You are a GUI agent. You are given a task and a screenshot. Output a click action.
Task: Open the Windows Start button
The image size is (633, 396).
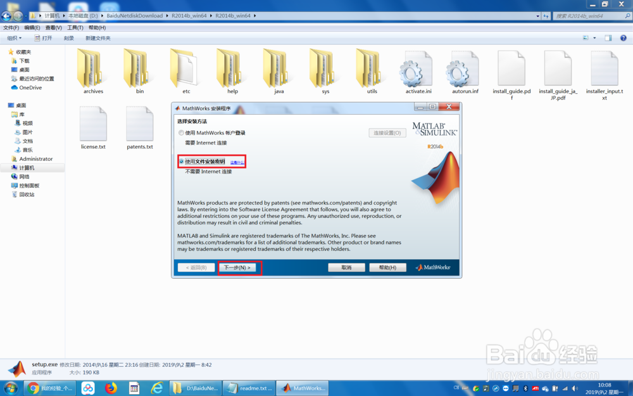click(10, 388)
